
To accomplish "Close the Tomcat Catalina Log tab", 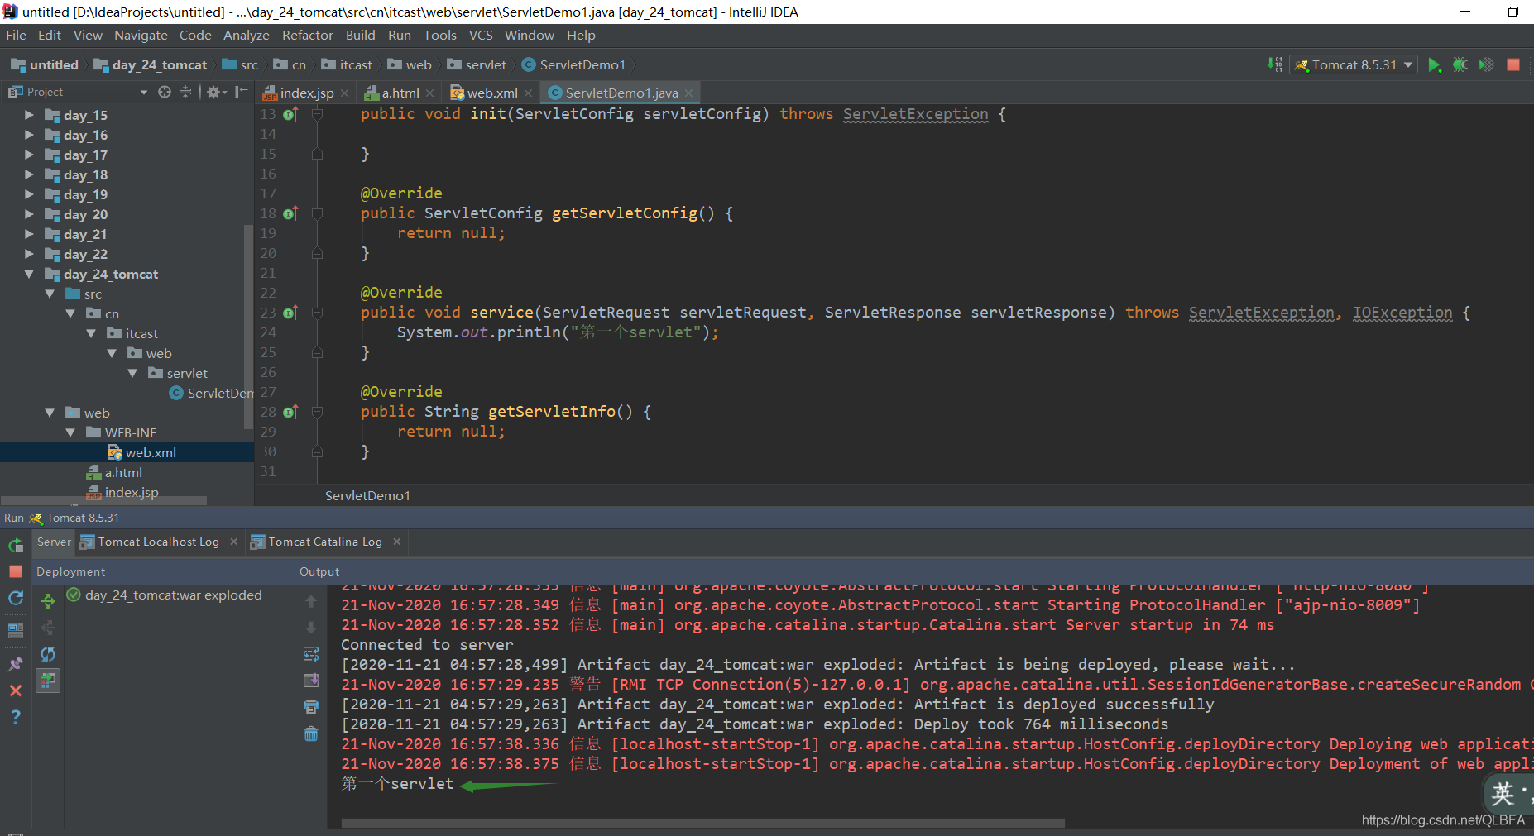I will click(397, 542).
